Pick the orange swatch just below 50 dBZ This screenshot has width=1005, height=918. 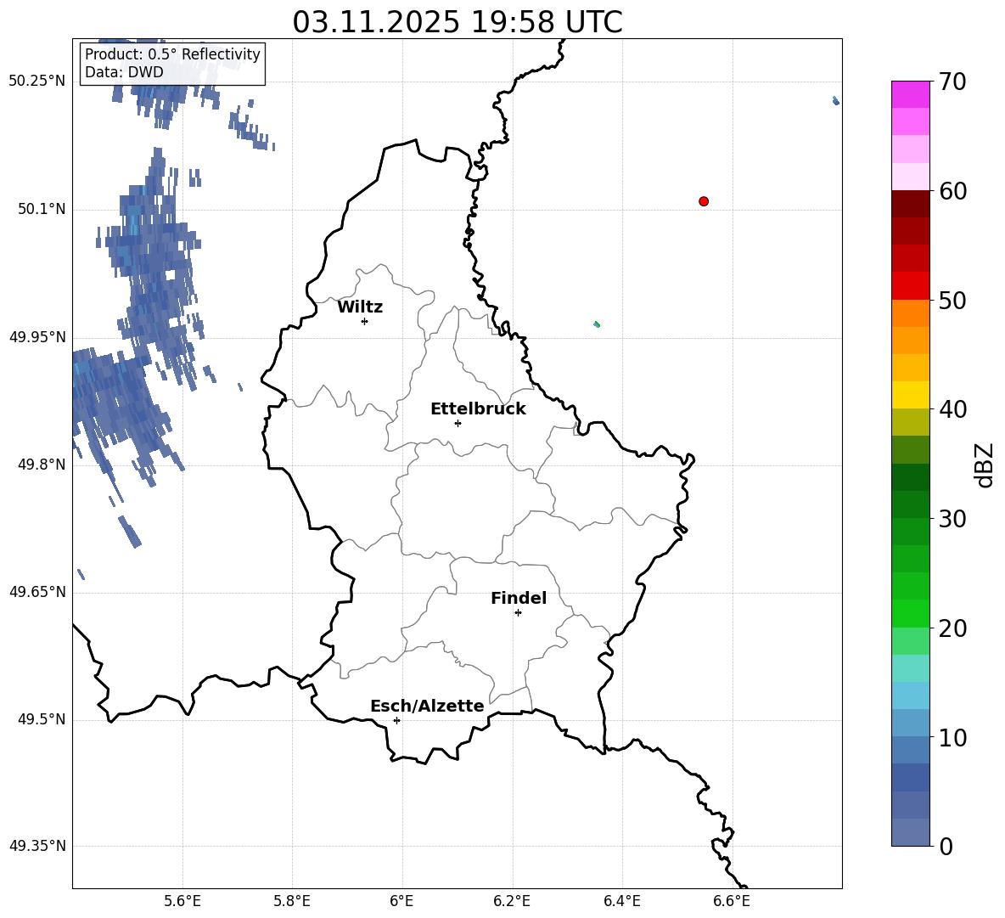(911, 313)
